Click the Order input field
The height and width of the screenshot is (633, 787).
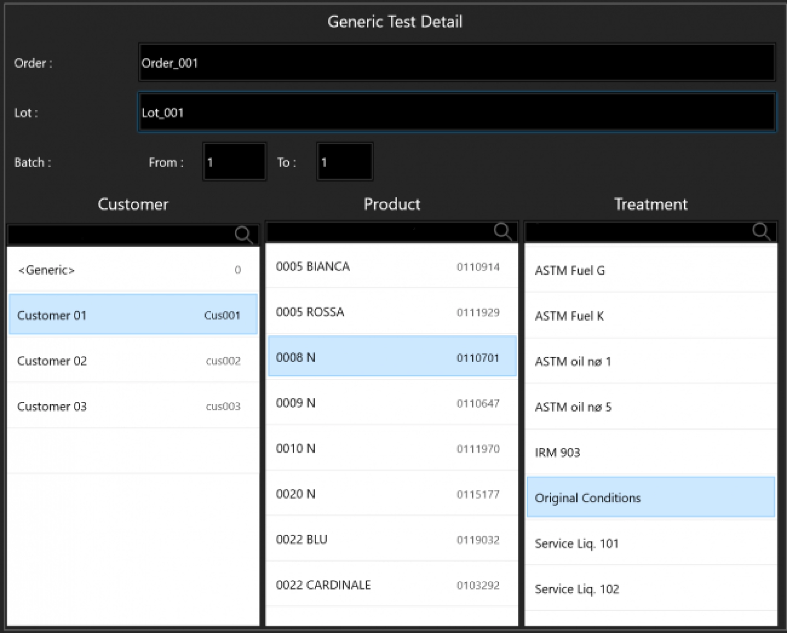457,63
